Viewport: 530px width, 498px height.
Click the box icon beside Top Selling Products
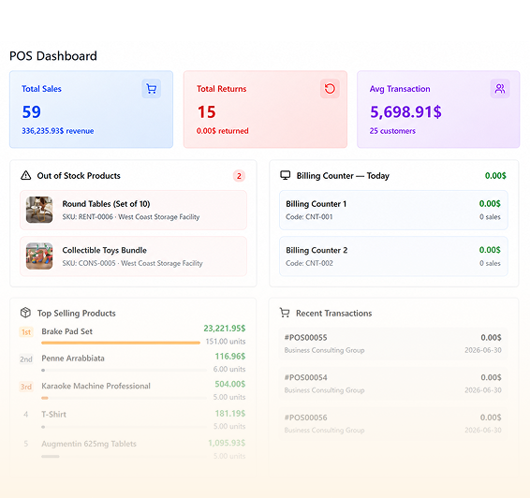pos(25,313)
